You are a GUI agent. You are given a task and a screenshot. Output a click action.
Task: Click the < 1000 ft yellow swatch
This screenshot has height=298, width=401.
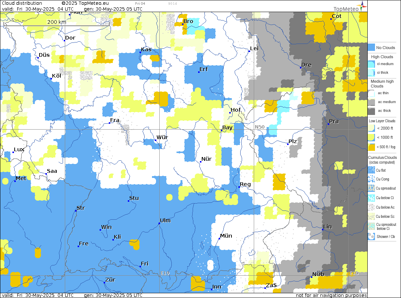pyautogui.click(x=371, y=138)
